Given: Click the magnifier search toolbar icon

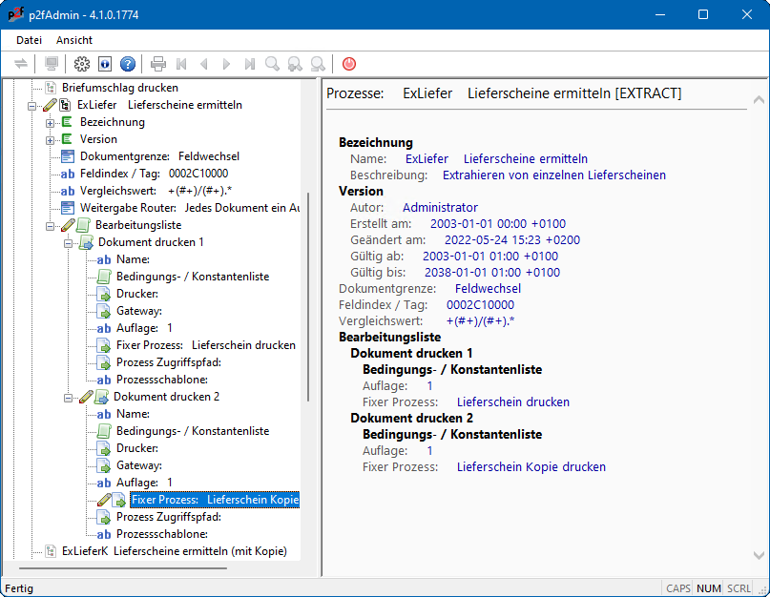Looking at the screenshot, I should point(273,64).
